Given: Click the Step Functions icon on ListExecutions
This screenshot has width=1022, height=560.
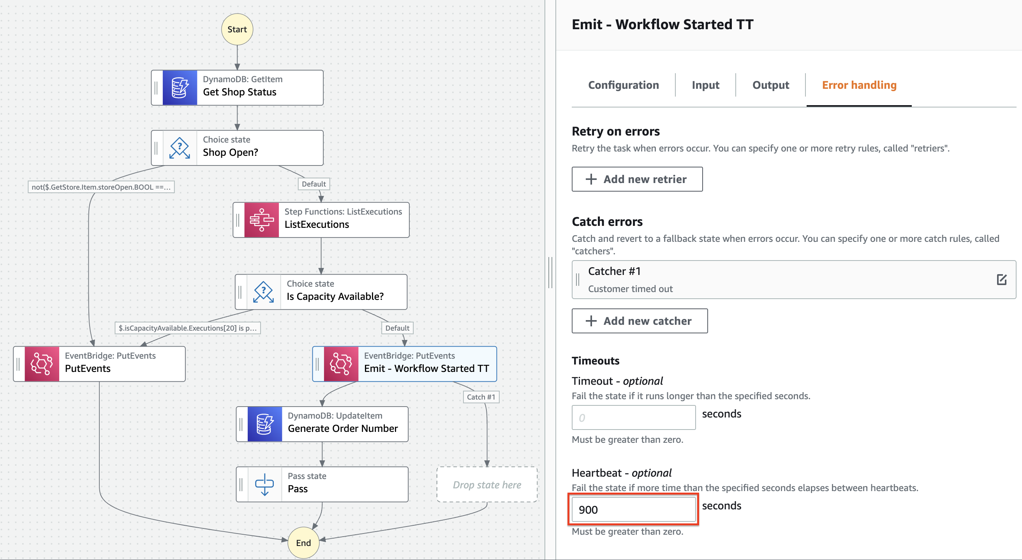Looking at the screenshot, I should [x=261, y=220].
